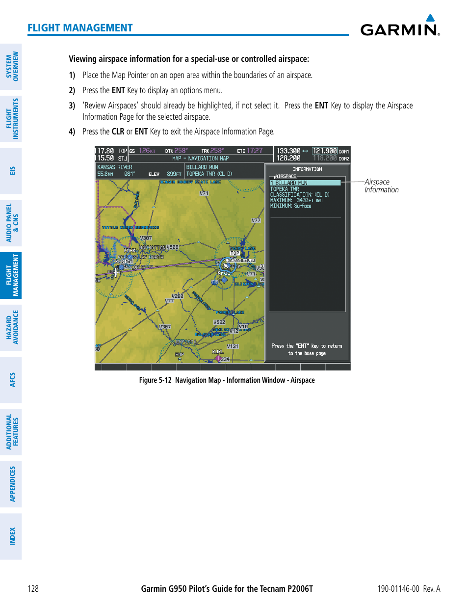Viewport: 468px width, 606px height.
Task: Click the white aircraft symbol on the map
Action: pos(116,273)
